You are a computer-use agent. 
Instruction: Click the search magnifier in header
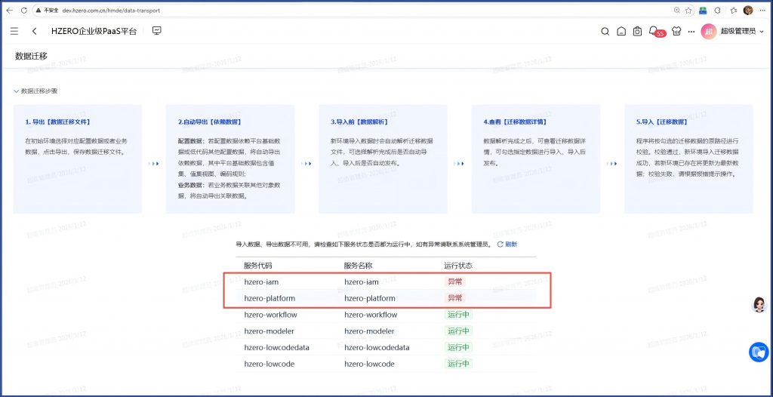605,32
